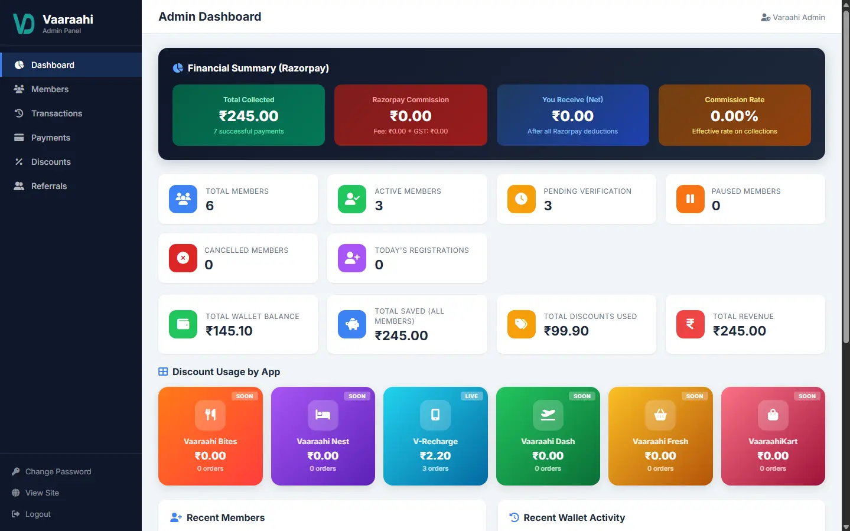Open the Referrals section

71,186
